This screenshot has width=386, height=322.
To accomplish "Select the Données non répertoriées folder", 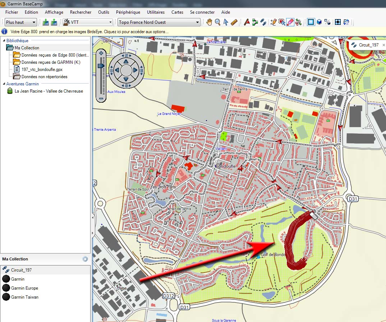I will [x=44, y=76].
